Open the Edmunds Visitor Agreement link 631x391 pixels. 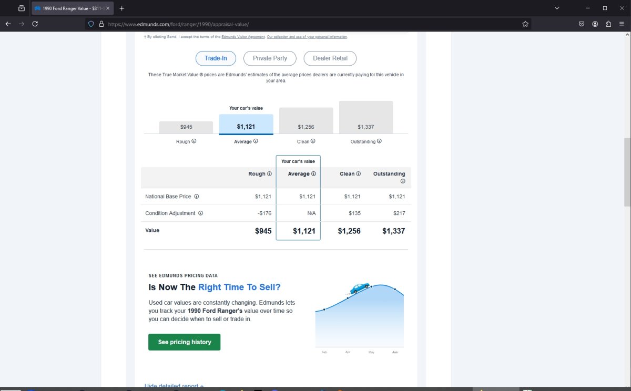click(243, 37)
